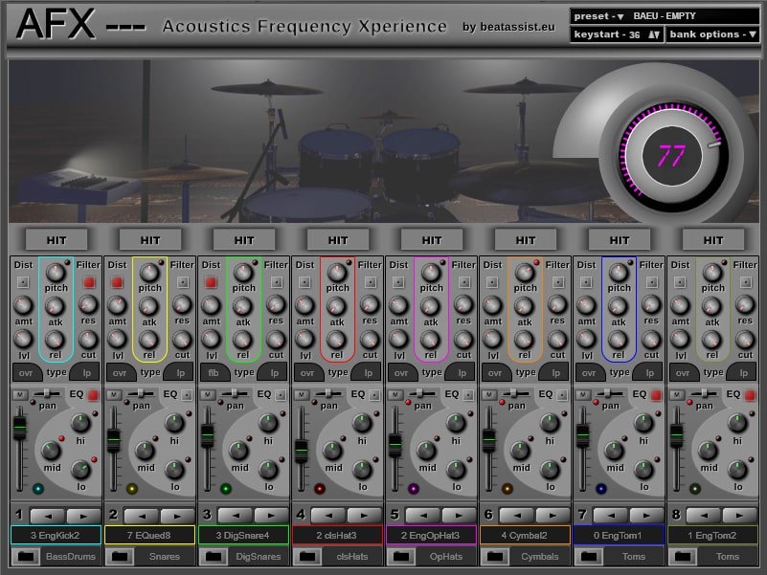
Task: Click the channel 4 volume fader
Action: point(302,452)
